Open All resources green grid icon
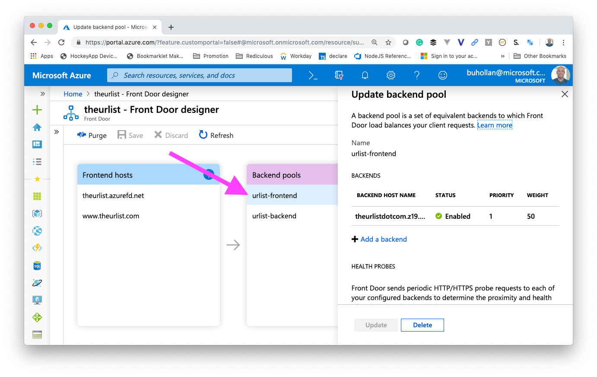 coord(37,196)
